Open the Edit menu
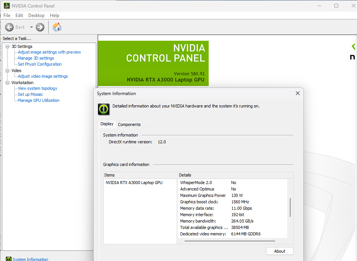Viewport: 357px width, 261px height. tap(19, 15)
